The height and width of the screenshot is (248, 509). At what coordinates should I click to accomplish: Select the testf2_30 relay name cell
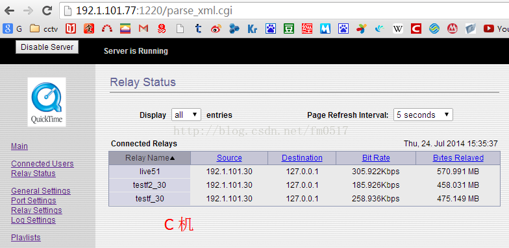149,185
